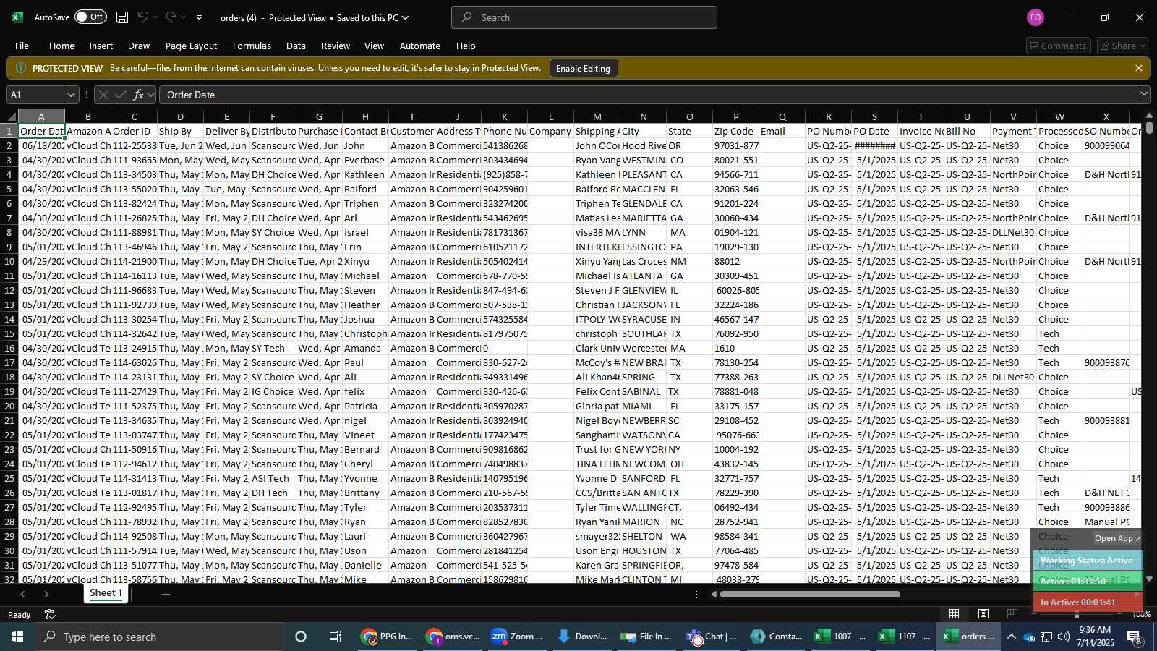Click the vertical scrollbar down arrow
The image size is (1157, 651).
coord(1149,579)
